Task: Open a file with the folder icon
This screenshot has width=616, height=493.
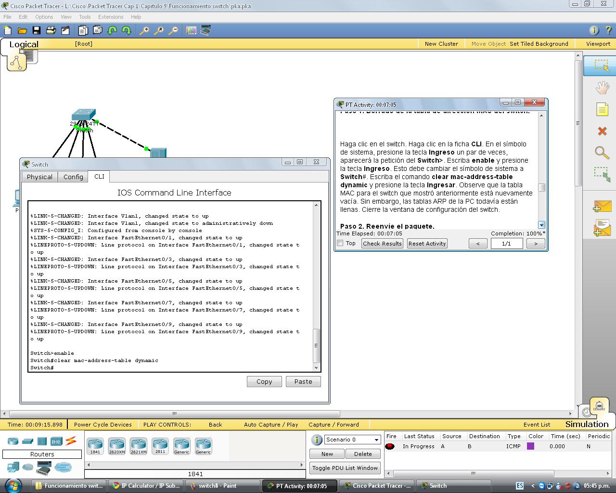Action: point(22,30)
